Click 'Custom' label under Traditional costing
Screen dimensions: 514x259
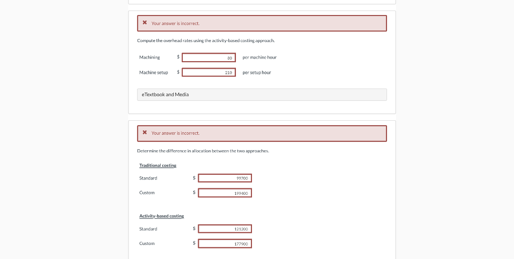tap(147, 192)
